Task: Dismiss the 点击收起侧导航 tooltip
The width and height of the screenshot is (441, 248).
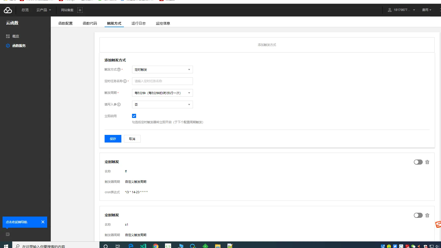Action: click(43, 222)
